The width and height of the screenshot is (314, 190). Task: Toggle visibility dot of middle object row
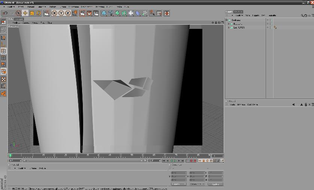pos(268,24)
